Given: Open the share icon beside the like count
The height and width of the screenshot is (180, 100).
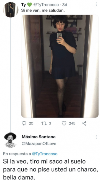Looking at the screenshot, I should [84, 123].
